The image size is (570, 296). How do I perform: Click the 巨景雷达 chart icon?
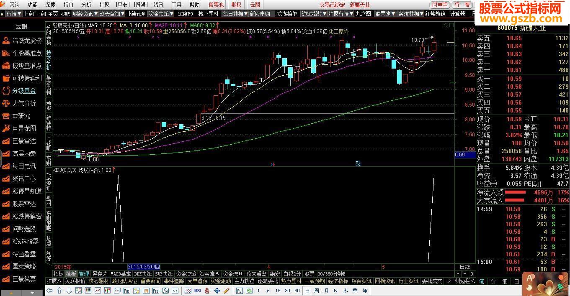click(6, 141)
